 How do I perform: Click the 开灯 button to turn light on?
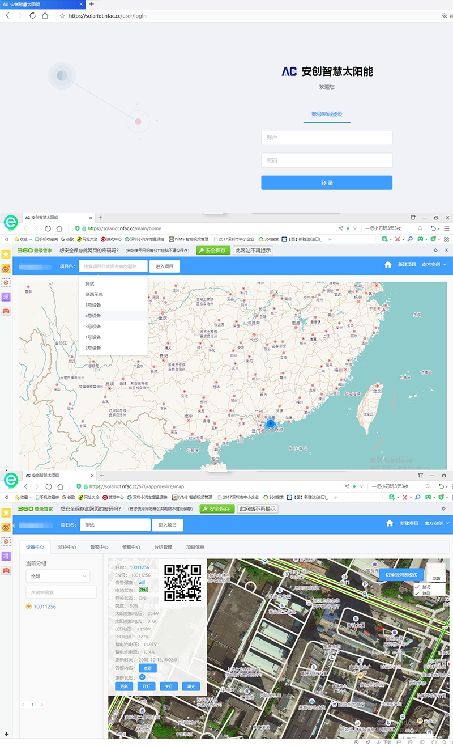146,686
